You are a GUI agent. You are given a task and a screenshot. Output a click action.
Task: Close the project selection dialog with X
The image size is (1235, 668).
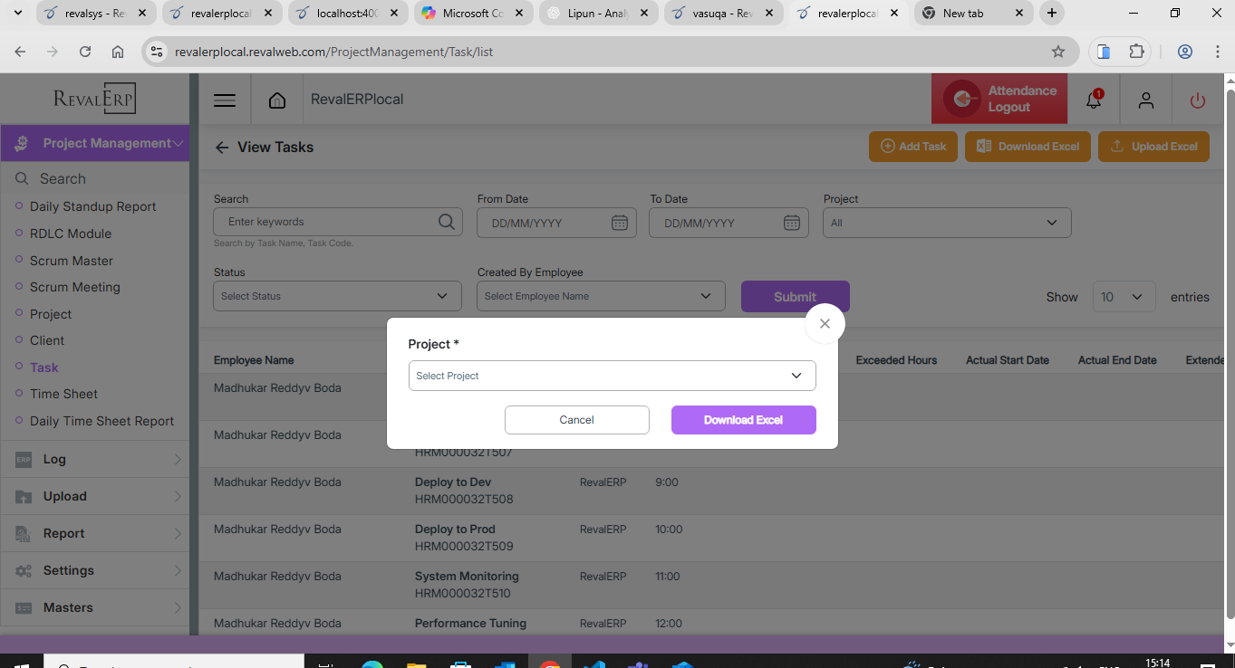click(825, 323)
